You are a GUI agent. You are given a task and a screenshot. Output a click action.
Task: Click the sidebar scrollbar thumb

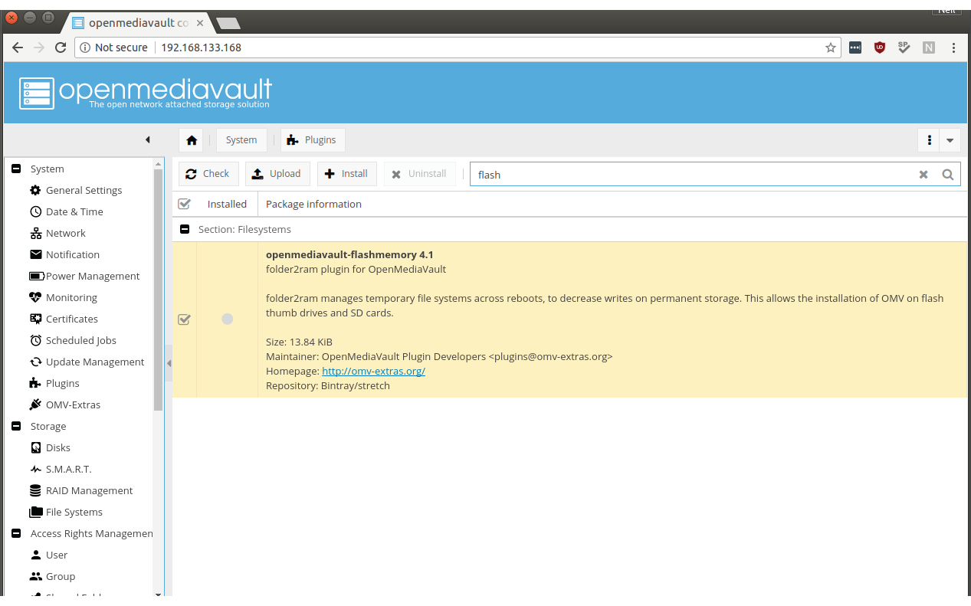tap(159, 290)
